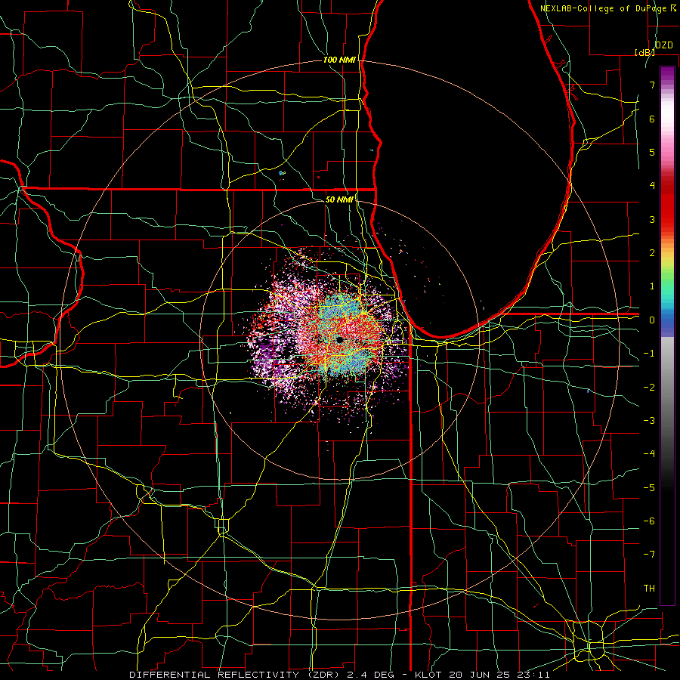680x680 pixels.
Task: Click the TH threshold label on legend
Action: (649, 589)
